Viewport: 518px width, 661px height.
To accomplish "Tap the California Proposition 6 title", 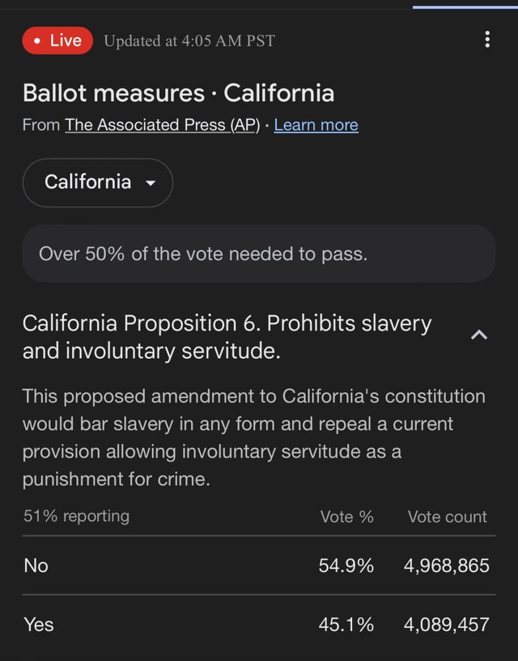I will (x=227, y=337).
